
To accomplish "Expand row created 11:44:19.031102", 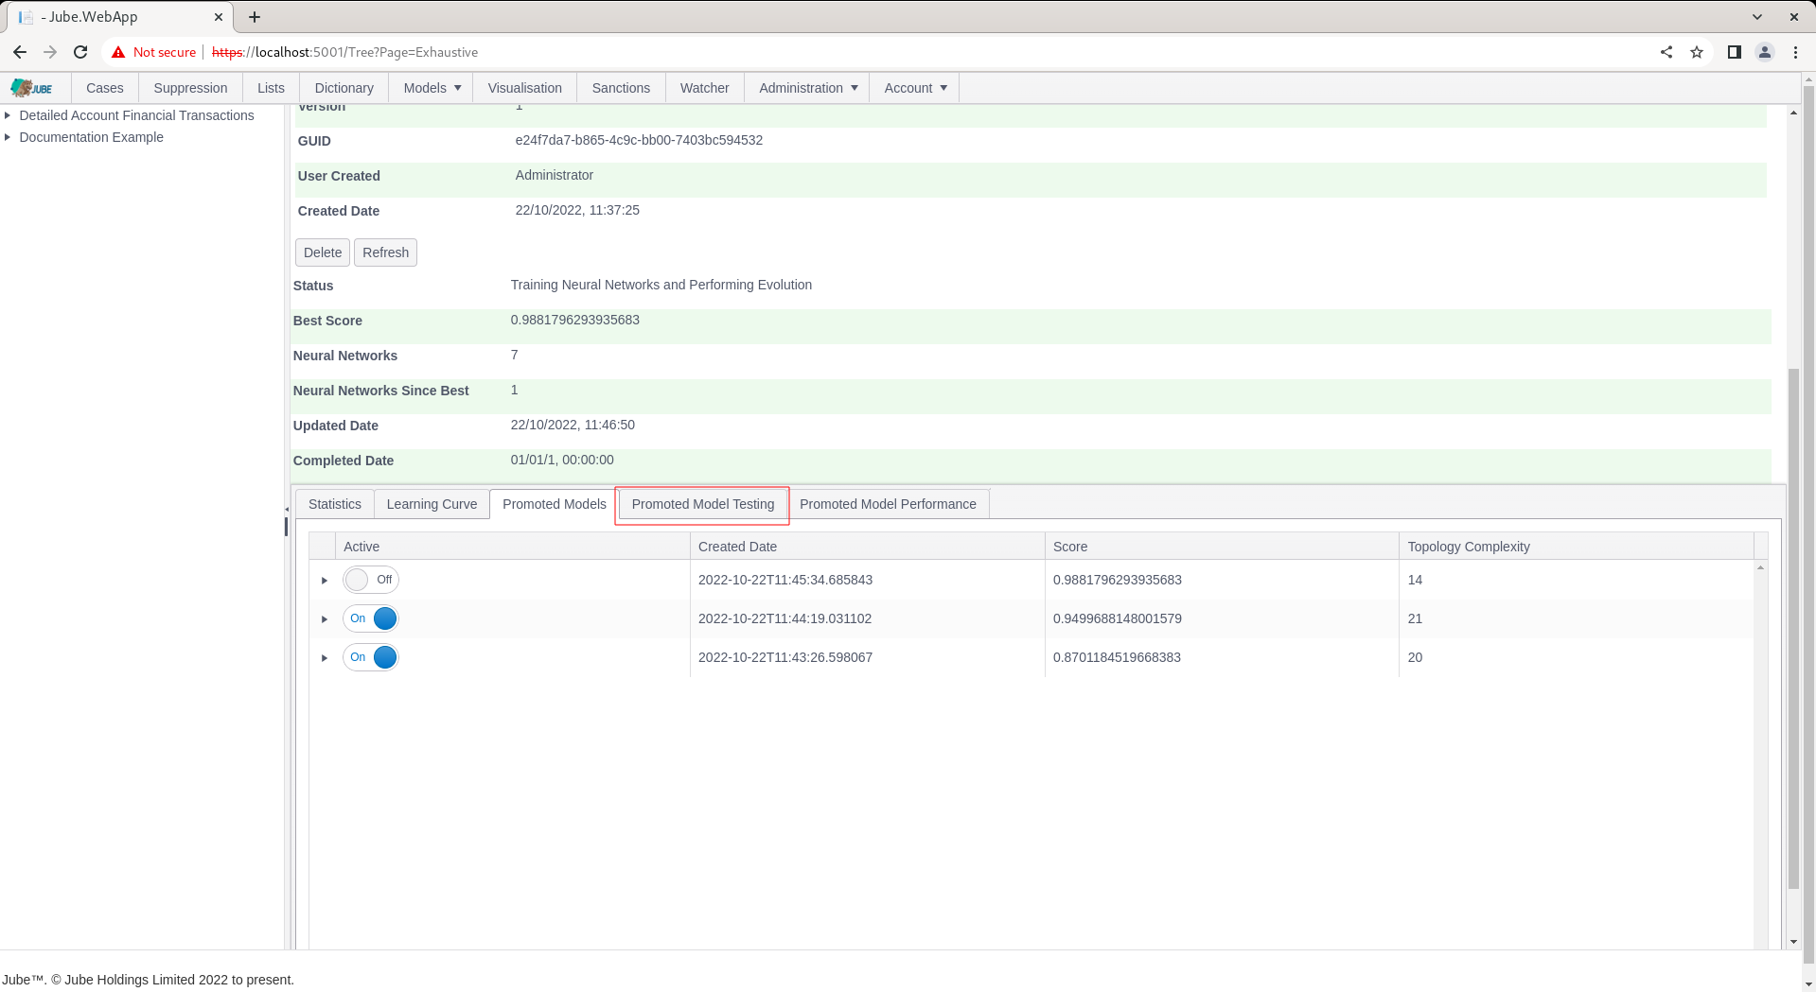I will click(325, 619).
